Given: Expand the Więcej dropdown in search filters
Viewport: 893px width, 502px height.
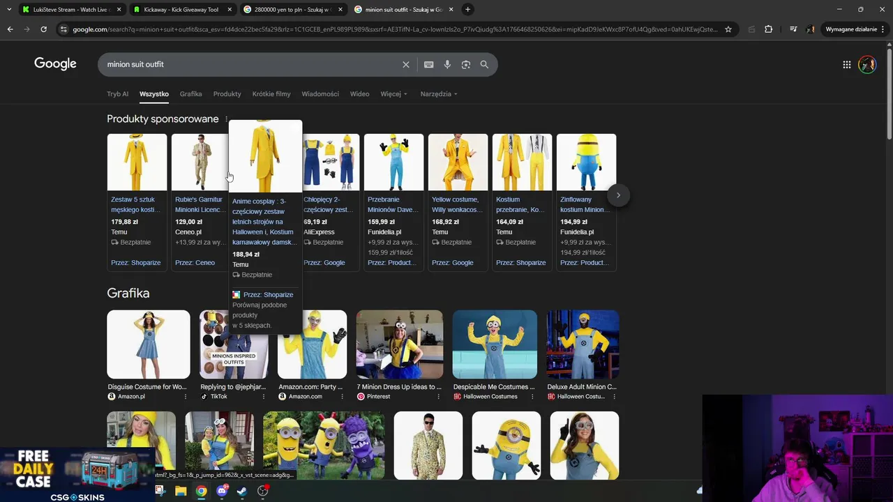Looking at the screenshot, I should pyautogui.click(x=393, y=94).
